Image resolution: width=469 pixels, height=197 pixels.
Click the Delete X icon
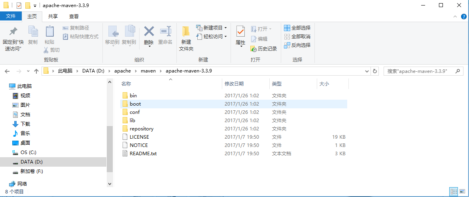tap(149, 31)
